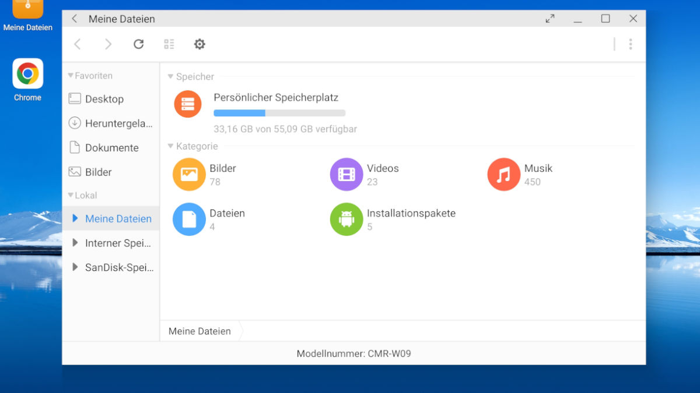This screenshot has height=393, width=700.
Task: Open the Musik category icon
Action: click(503, 174)
